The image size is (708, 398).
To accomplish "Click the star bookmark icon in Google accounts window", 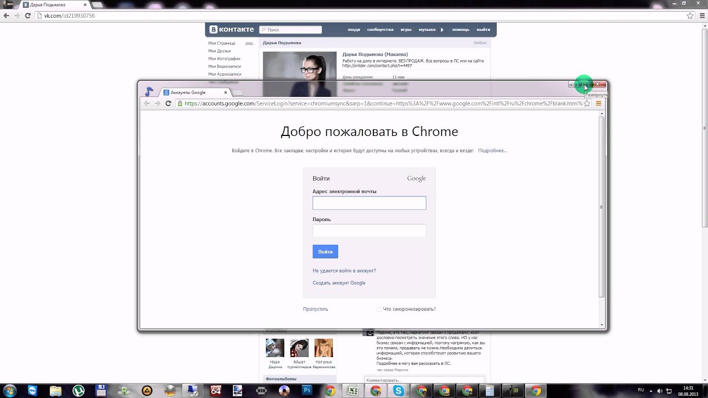I will tap(587, 103).
